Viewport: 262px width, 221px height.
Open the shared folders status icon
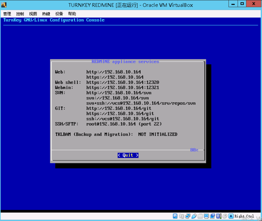pos(200,216)
